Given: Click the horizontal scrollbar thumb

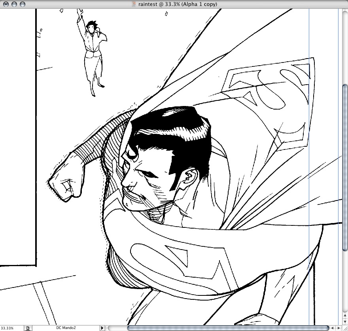Looking at the screenshot, I should click(x=228, y=328).
